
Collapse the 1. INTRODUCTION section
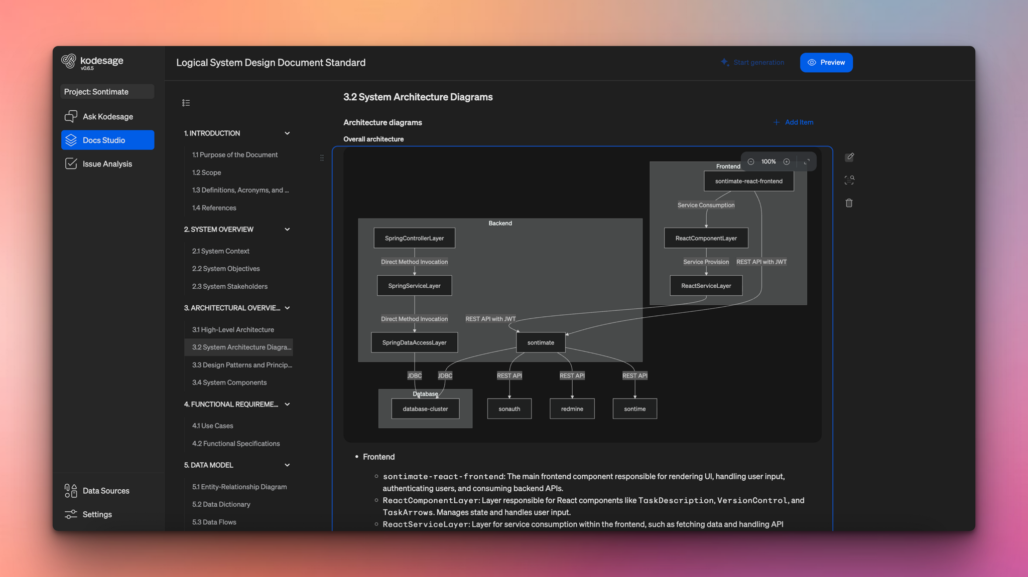click(287, 133)
